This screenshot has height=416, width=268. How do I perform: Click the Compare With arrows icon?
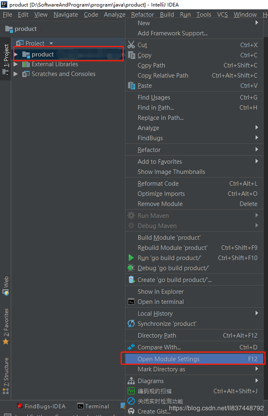pos(131,347)
